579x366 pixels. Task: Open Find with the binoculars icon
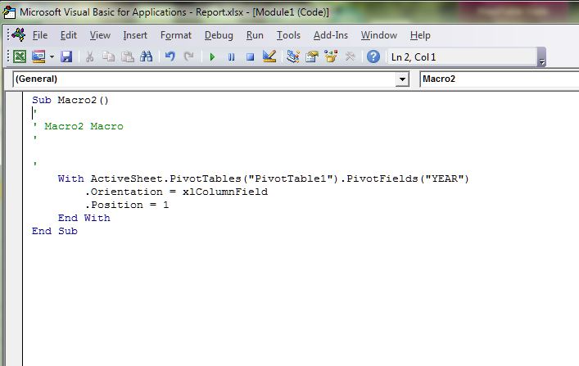pyautogui.click(x=147, y=56)
